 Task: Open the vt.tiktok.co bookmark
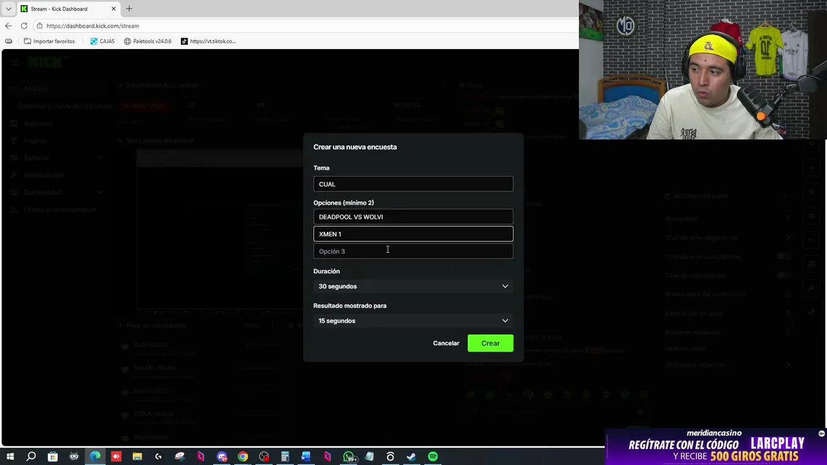click(x=208, y=41)
